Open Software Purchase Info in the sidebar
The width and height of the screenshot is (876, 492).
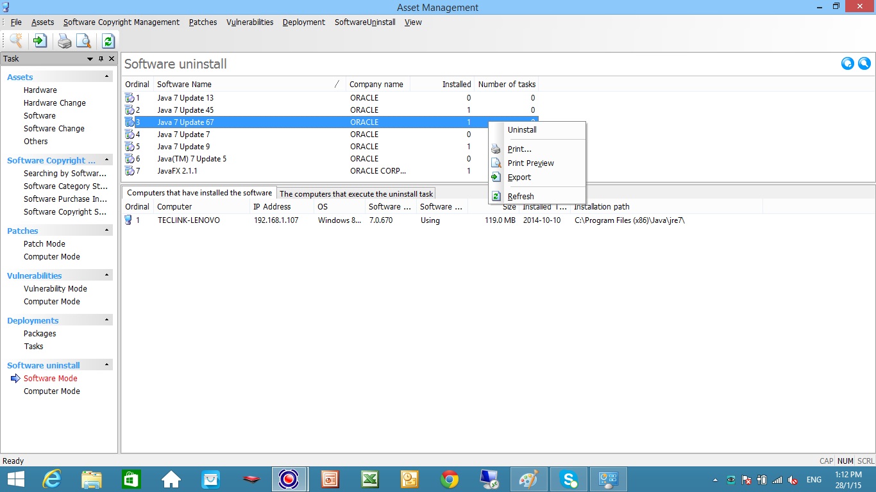(65, 199)
